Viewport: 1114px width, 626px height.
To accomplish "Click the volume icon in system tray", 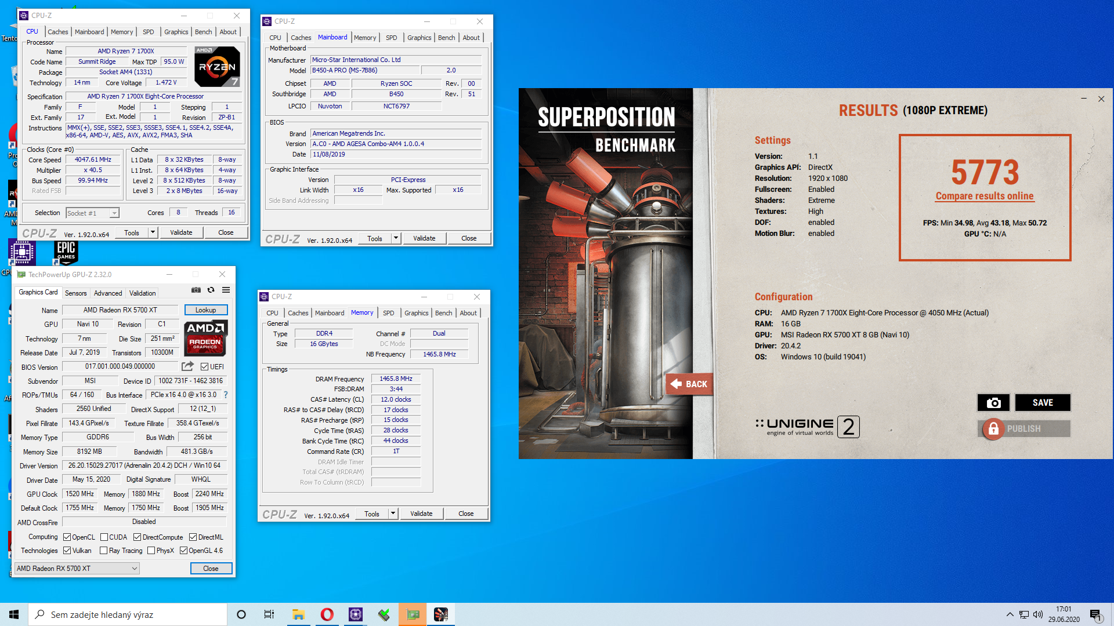I will click(1038, 614).
